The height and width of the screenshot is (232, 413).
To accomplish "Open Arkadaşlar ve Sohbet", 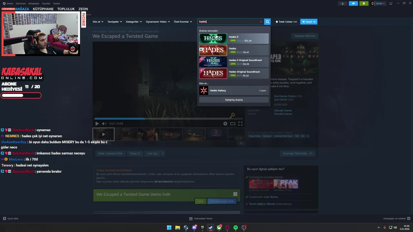I will (x=397, y=218).
